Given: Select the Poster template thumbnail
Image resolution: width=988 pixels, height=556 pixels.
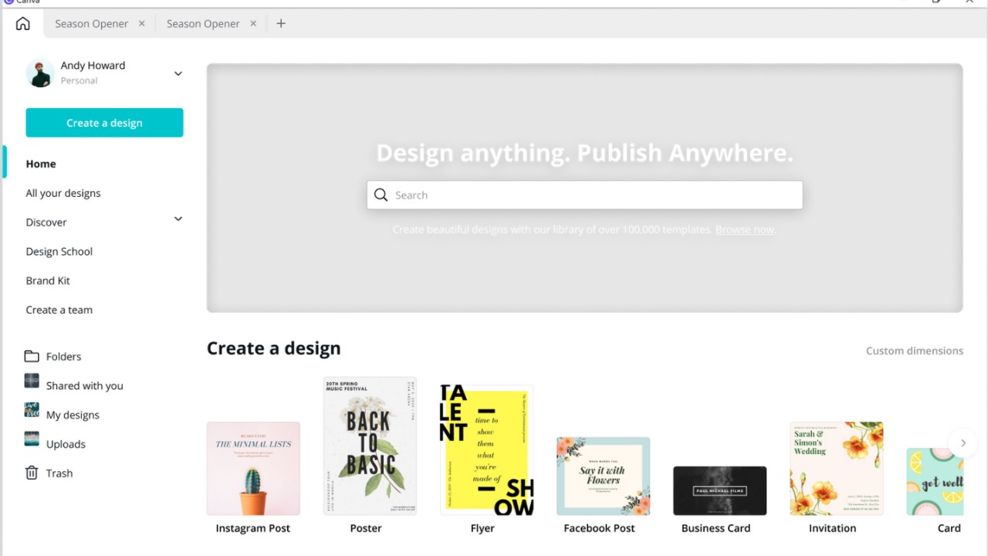Looking at the screenshot, I should tap(370, 446).
